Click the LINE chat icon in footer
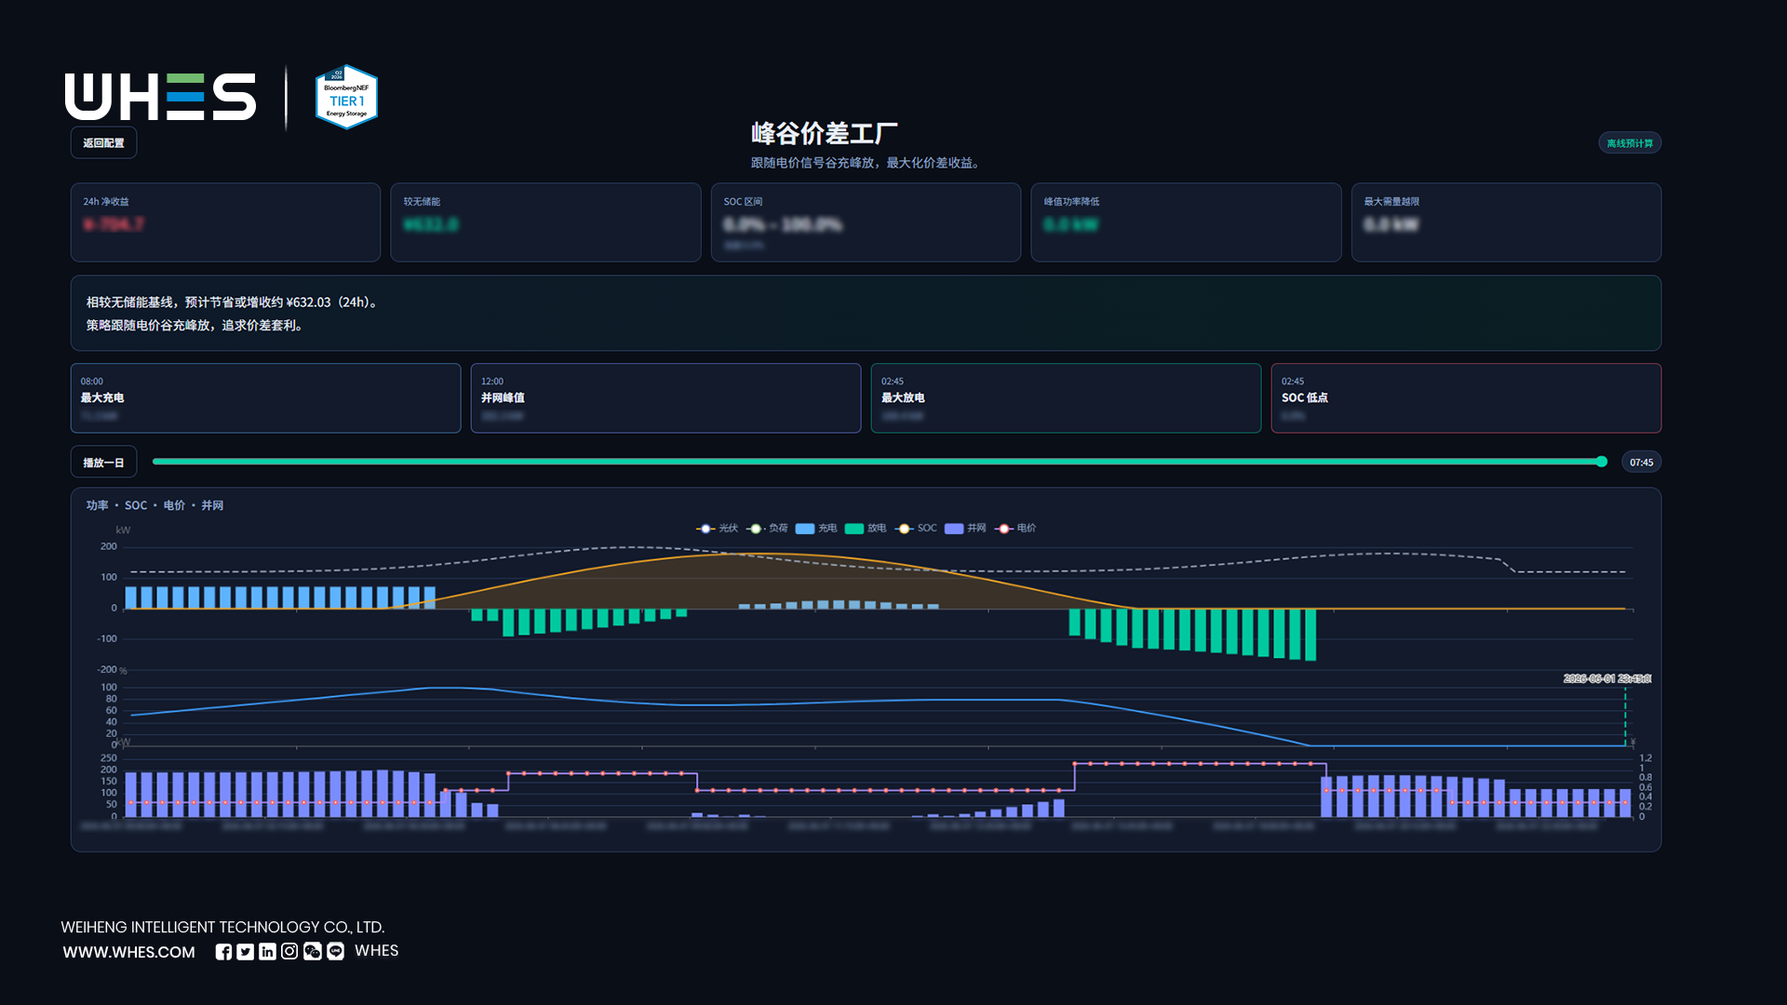This screenshot has width=1787, height=1005. tap(335, 951)
